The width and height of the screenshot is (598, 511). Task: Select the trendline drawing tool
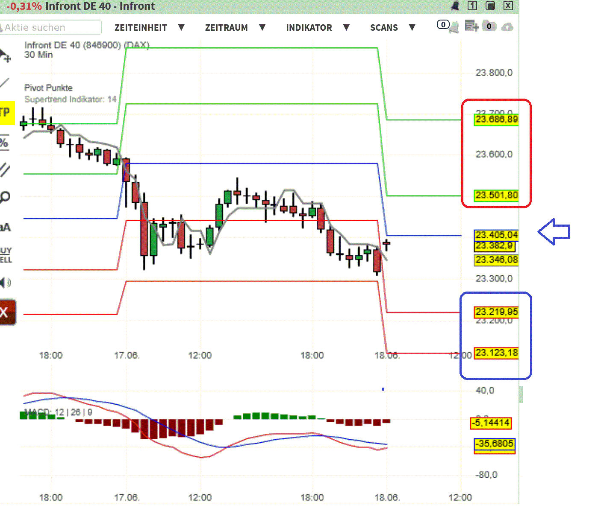[5, 82]
